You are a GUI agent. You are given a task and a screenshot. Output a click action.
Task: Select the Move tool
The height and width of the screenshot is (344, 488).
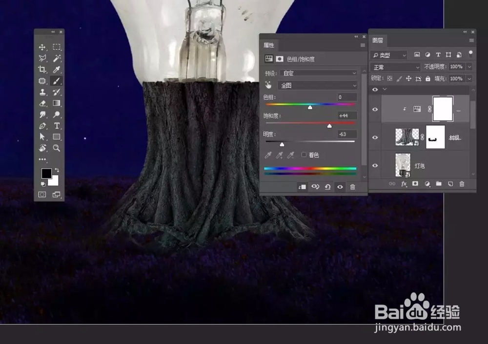(42, 47)
